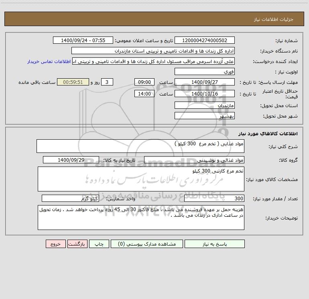Image resolution: width=309 pixels, height=299 pixels.
Task: Click the 'تعداد / مقدار مورد نیاز:' label
Action: coord(275,199)
